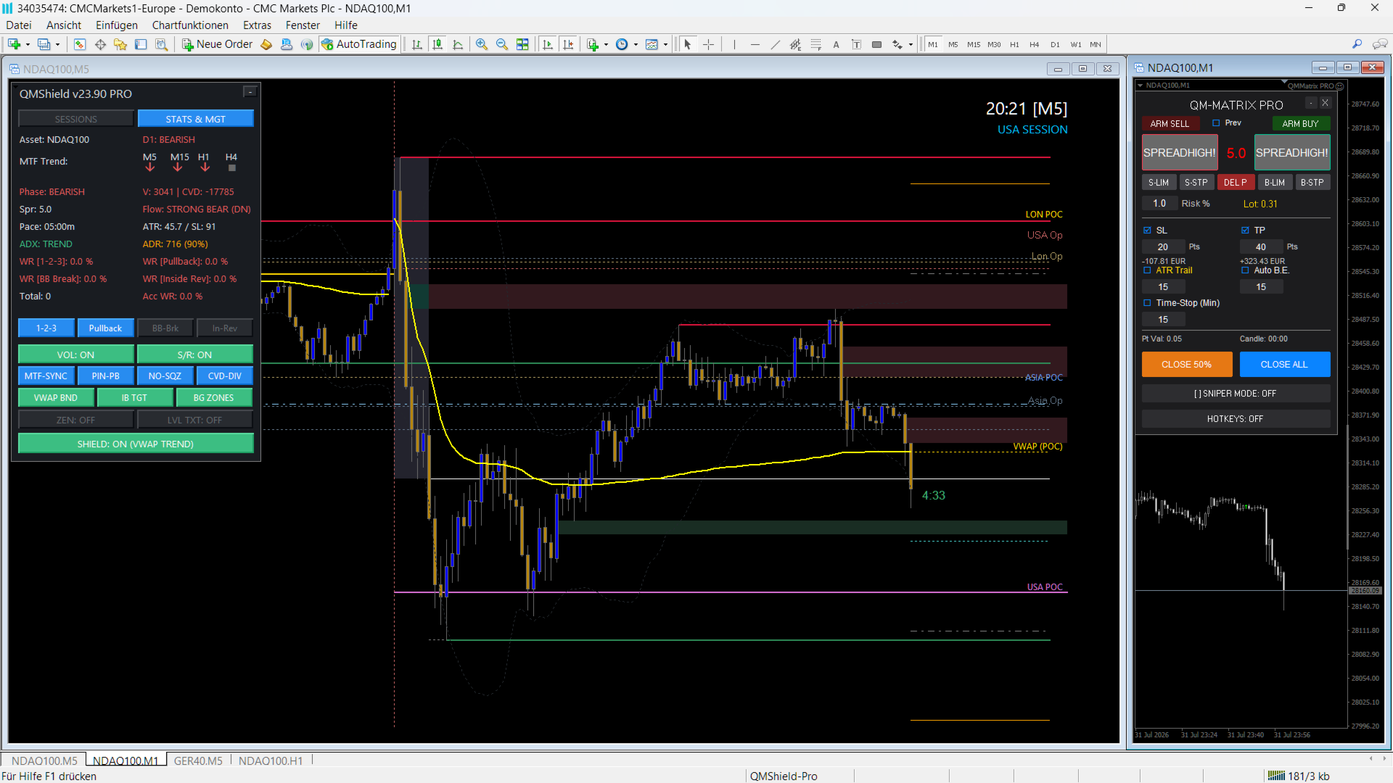Image resolution: width=1393 pixels, height=783 pixels.
Task: Open the Profiles toolbar icon
Action: [44, 45]
